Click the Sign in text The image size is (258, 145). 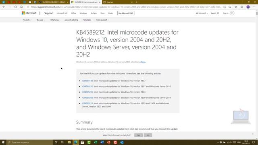click(x=226, y=13)
